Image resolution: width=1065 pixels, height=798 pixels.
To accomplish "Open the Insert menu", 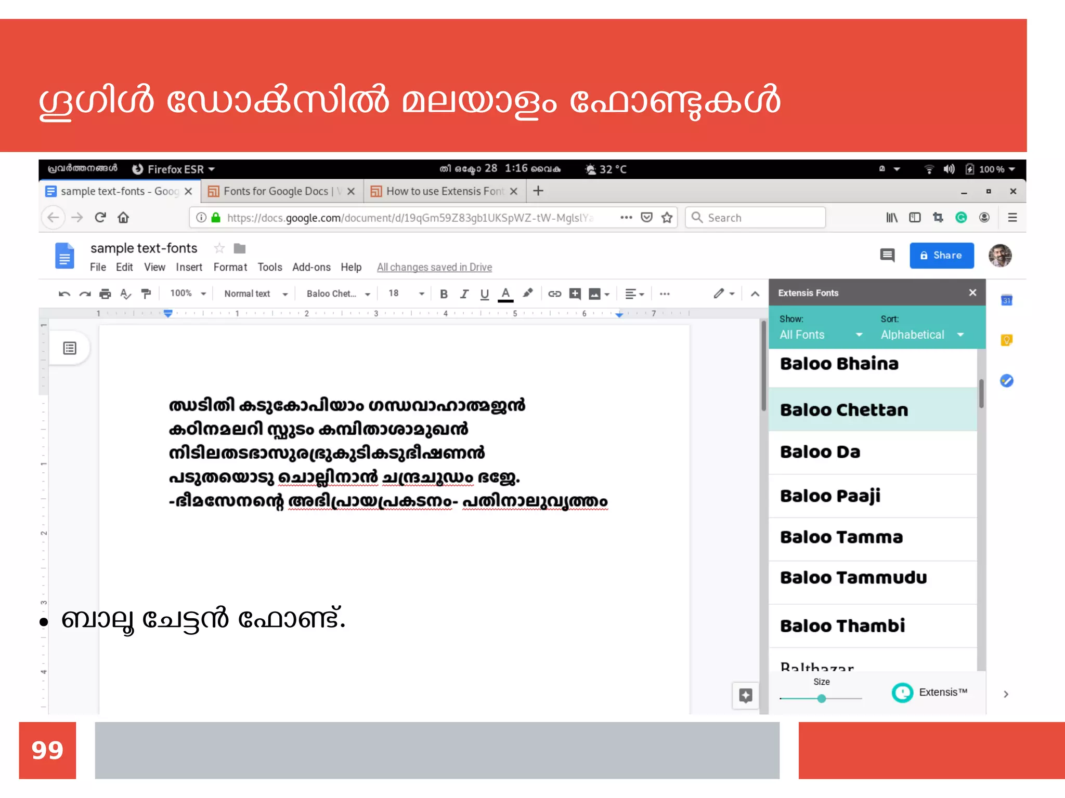I will (189, 267).
